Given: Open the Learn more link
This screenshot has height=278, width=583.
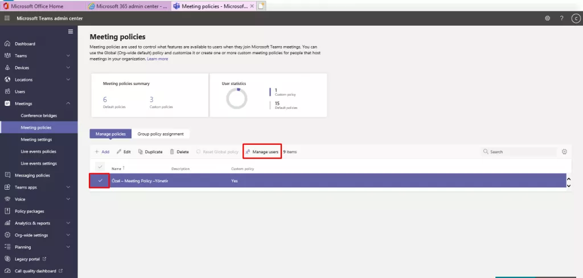Looking at the screenshot, I should [x=158, y=59].
